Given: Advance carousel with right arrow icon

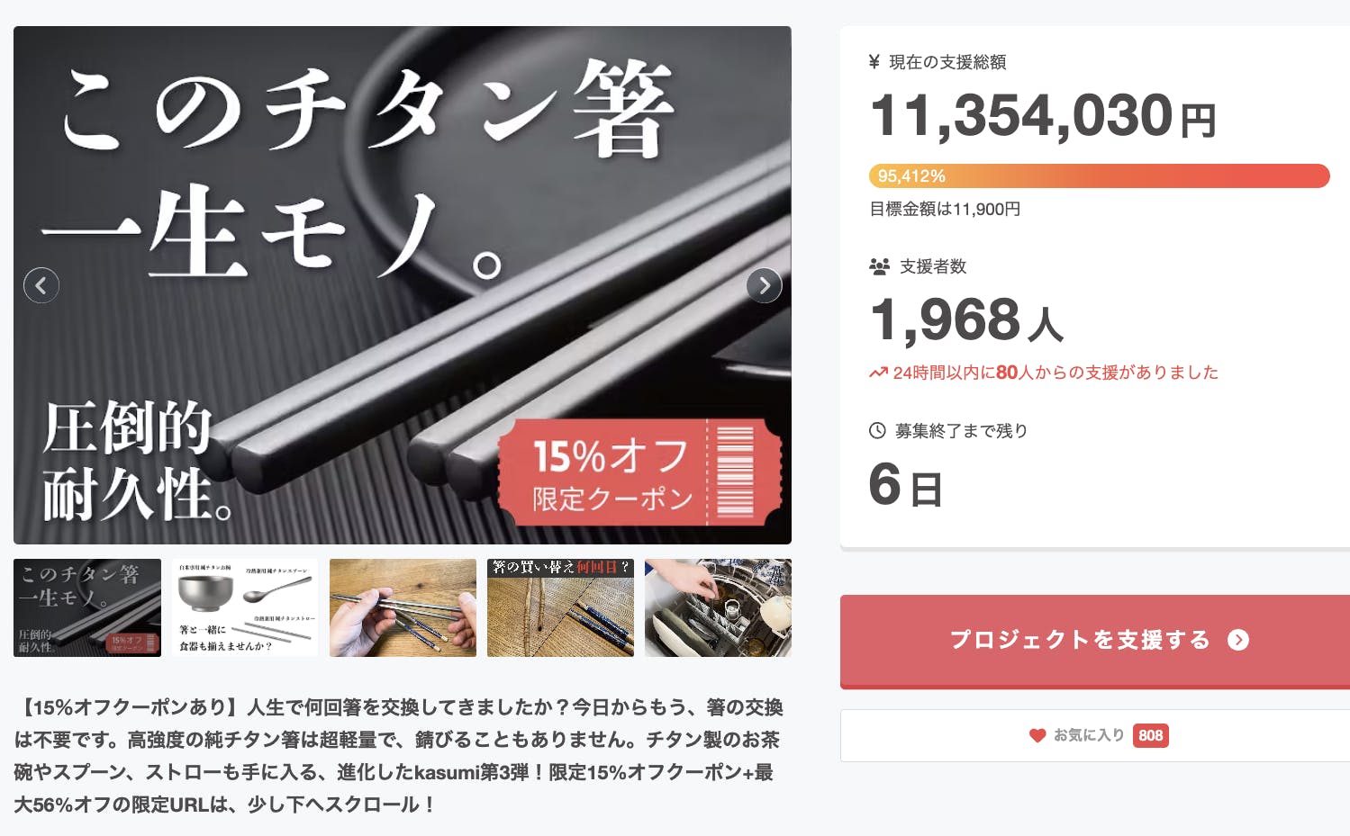Looking at the screenshot, I should (764, 285).
